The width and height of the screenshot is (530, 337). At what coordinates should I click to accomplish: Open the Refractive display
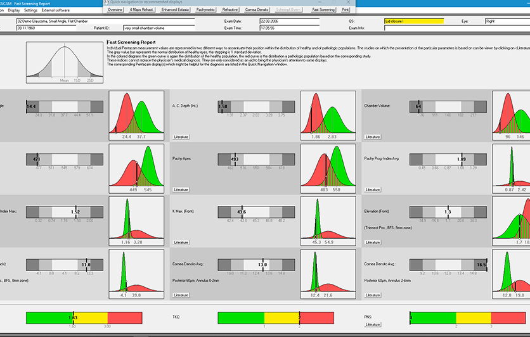(230, 10)
